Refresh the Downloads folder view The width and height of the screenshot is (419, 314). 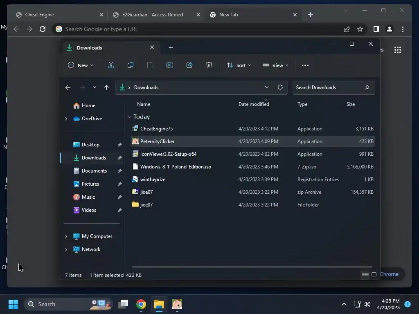tap(280, 87)
